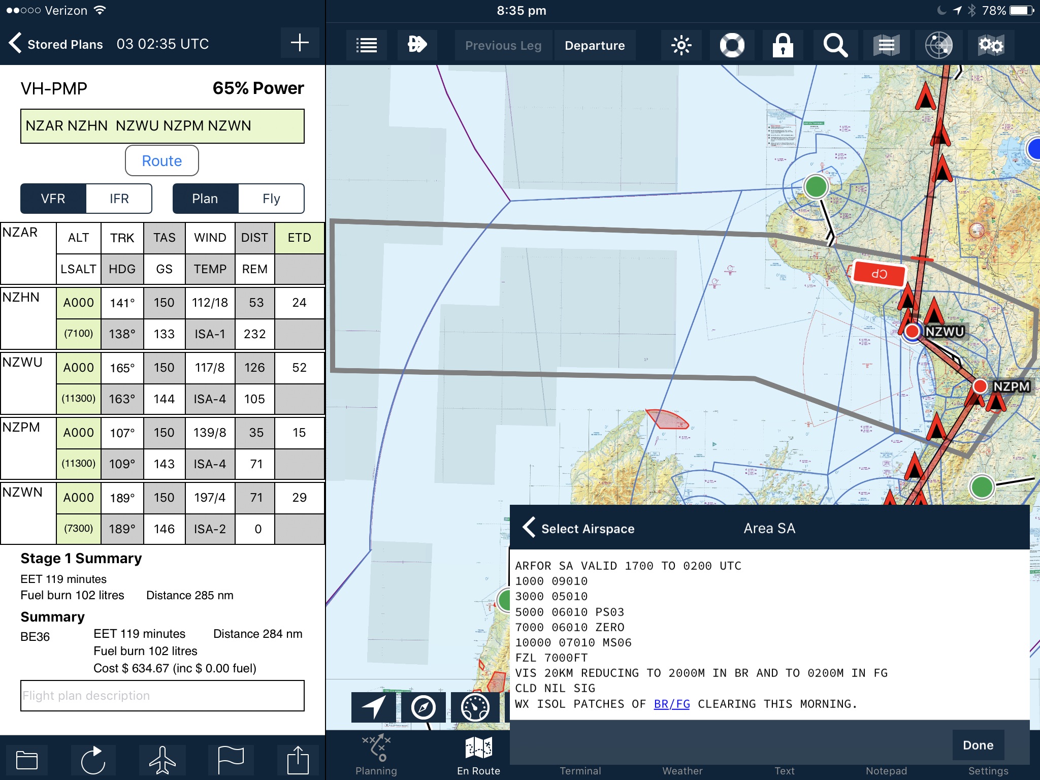Open the share export icon
Viewport: 1040px width, 780px height.
pyautogui.click(x=298, y=760)
